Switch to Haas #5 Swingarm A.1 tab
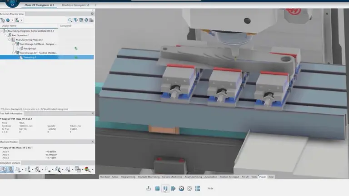Screen dimensions: 349x196 click(x=40, y=5)
